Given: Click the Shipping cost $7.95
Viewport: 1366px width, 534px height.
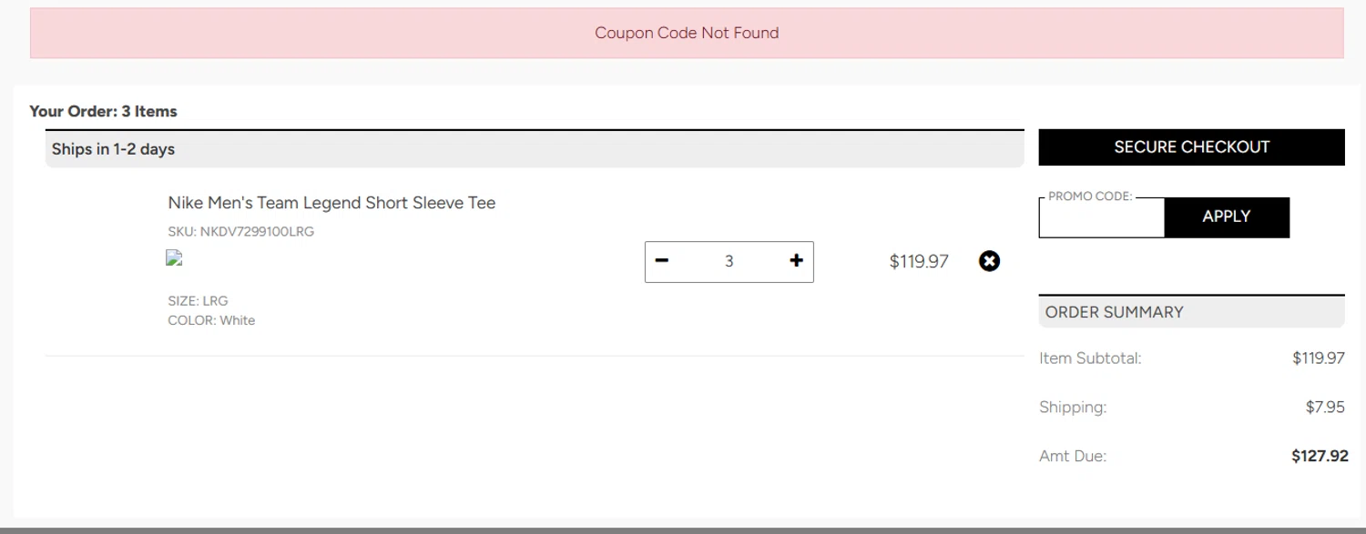Looking at the screenshot, I should point(1324,408).
